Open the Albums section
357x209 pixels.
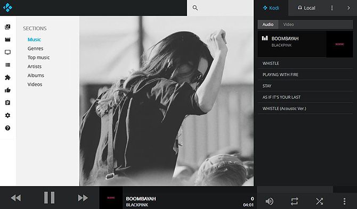tap(36, 76)
